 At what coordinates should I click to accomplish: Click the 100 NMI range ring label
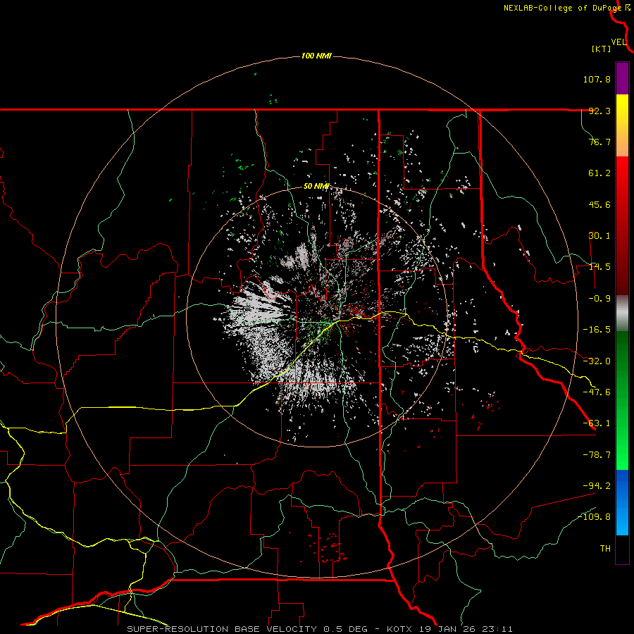[x=316, y=56]
